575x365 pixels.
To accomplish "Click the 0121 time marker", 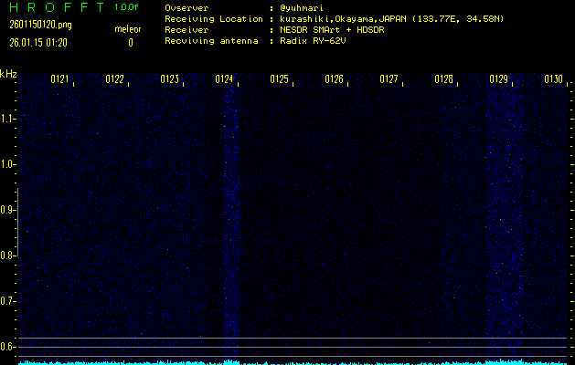I will [59, 79].
